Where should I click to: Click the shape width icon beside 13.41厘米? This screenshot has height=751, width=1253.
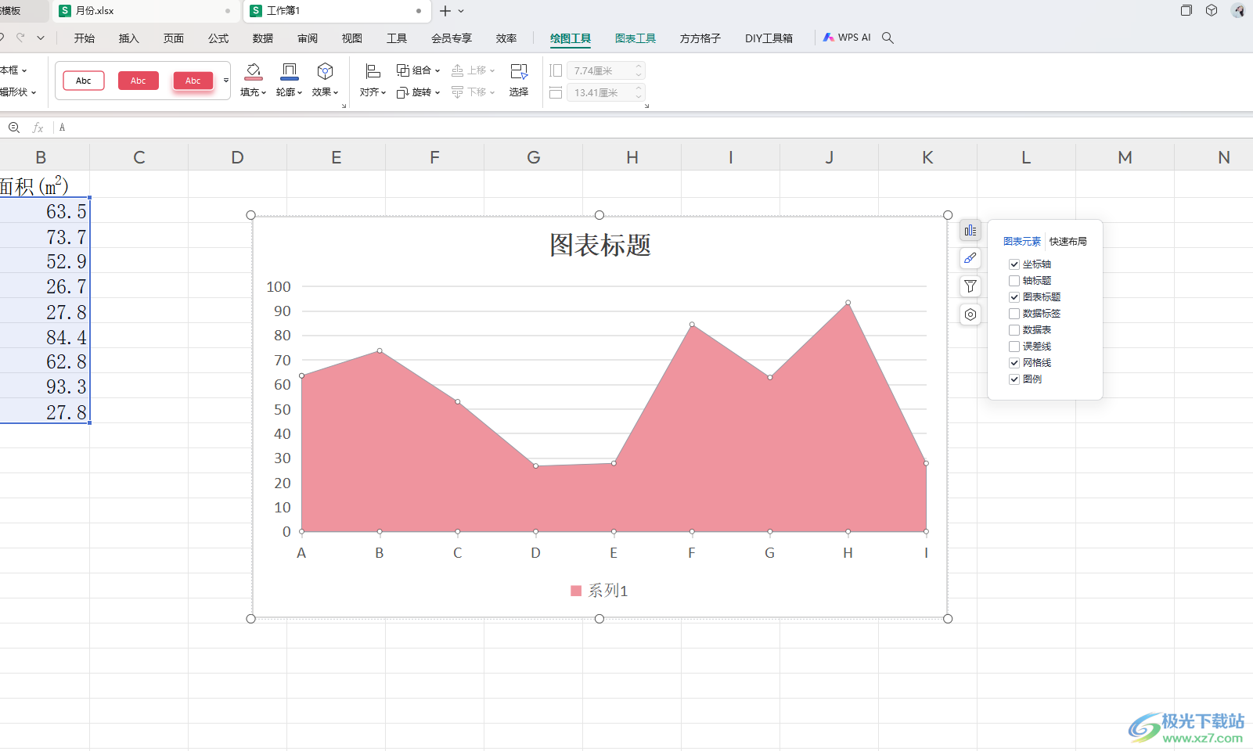(556, 93)
